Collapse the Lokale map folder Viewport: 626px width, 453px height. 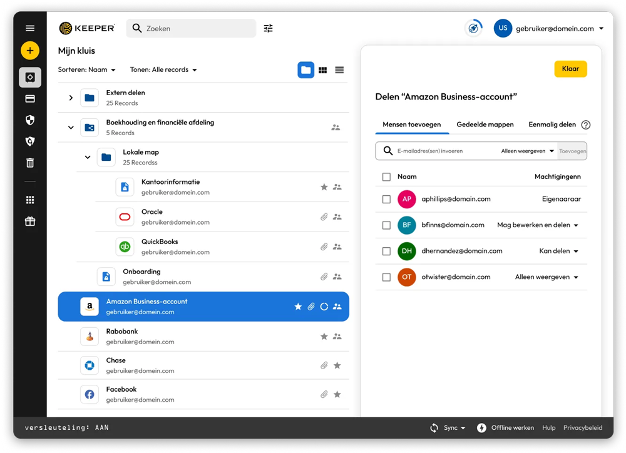(x=88, y=157)
